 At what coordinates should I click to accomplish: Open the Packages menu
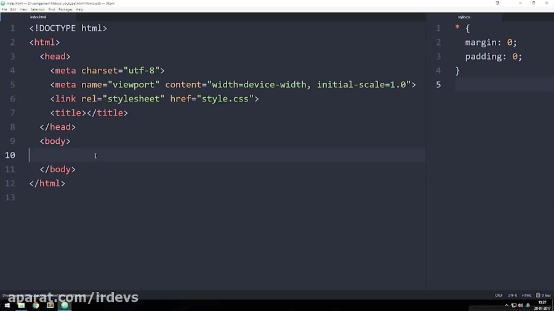pyautogui.click(x=65, y=10)
